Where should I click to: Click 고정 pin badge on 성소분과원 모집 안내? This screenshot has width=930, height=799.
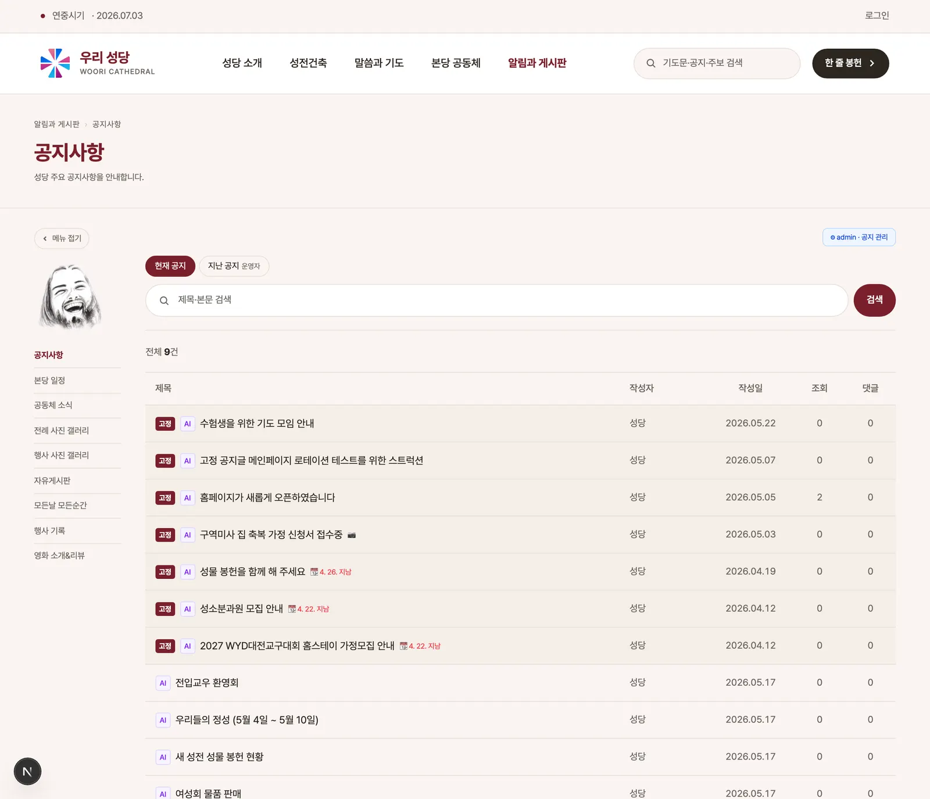pos(165,609)
